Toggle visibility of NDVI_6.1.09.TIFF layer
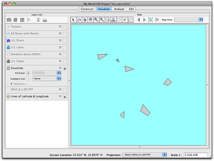Image resolution: width=214 pixels, height=161 pixels. tap(65, 90)
